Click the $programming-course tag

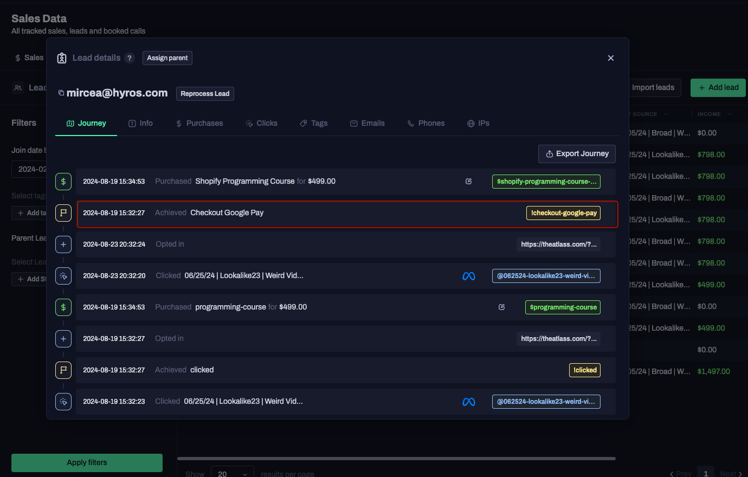click(x=563, y=307)
